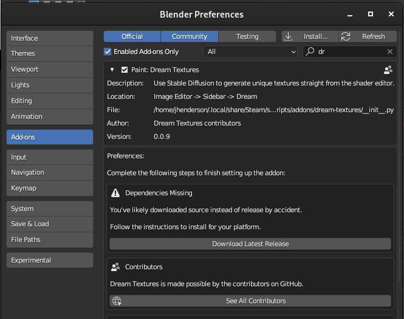
Task: Click the Install download arrow icon
Action: click(288, 36)
